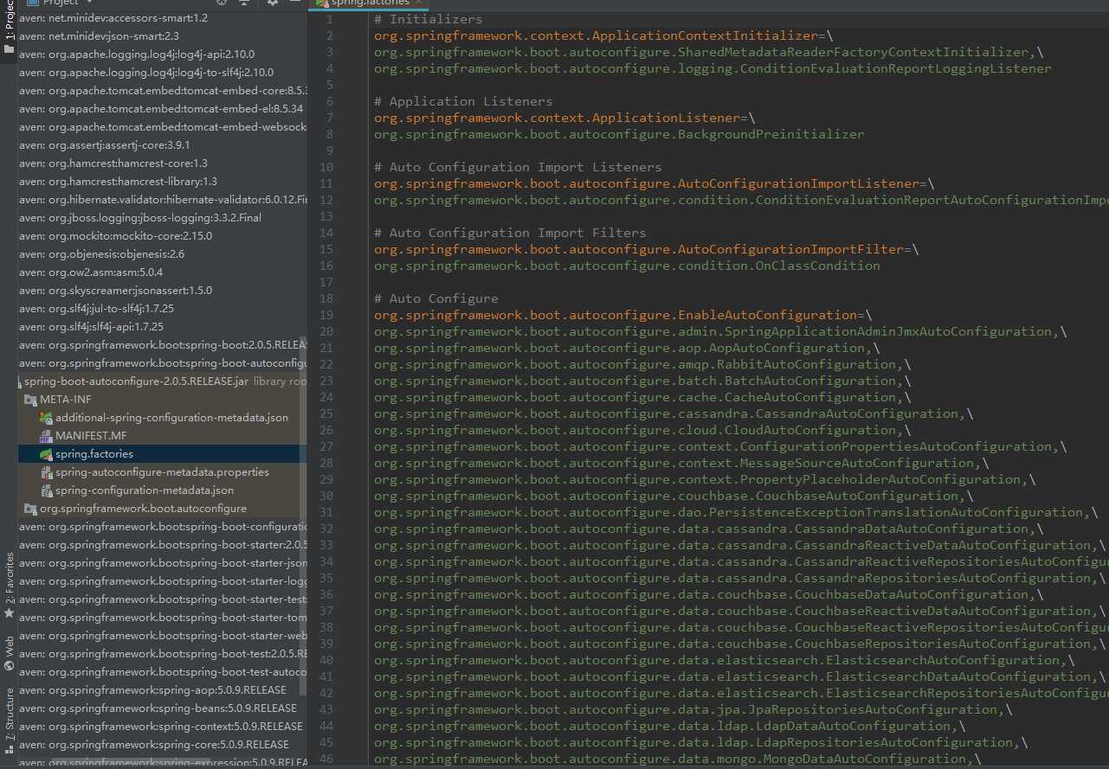Viewport: 1109px width, 769px height.
Task: Click the MessageSourceAutoConfiguration line
Action: 682,463
